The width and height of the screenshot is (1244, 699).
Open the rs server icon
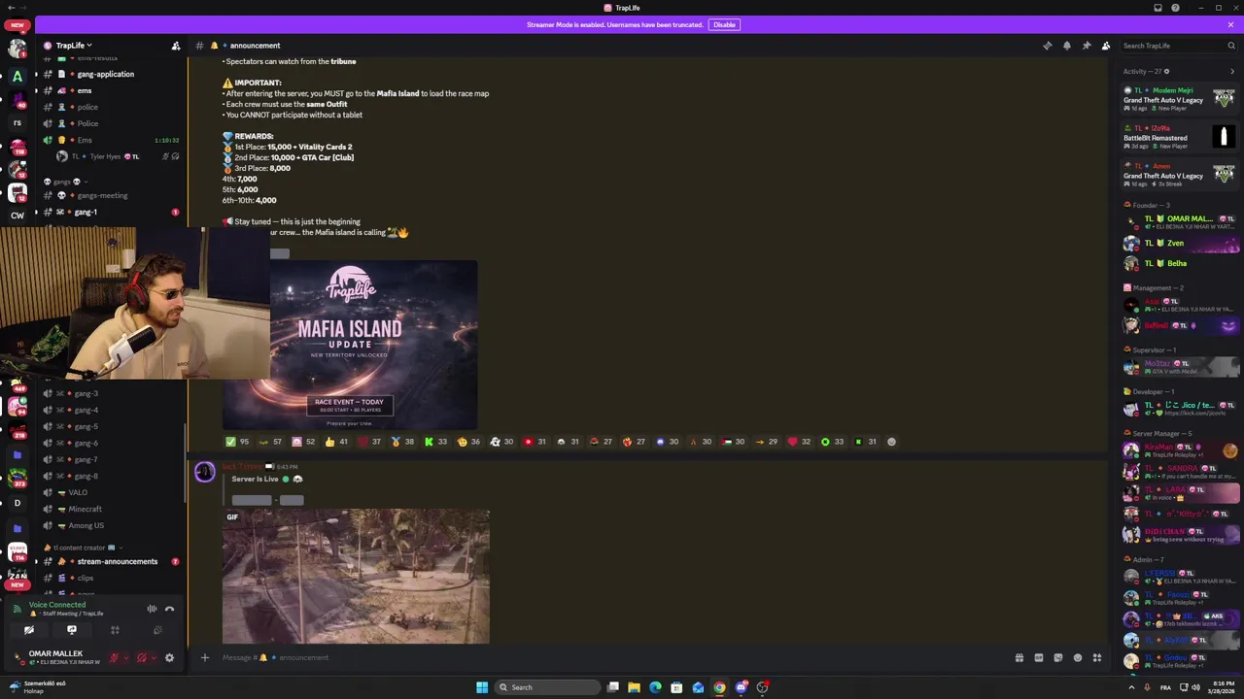(17, 123)
